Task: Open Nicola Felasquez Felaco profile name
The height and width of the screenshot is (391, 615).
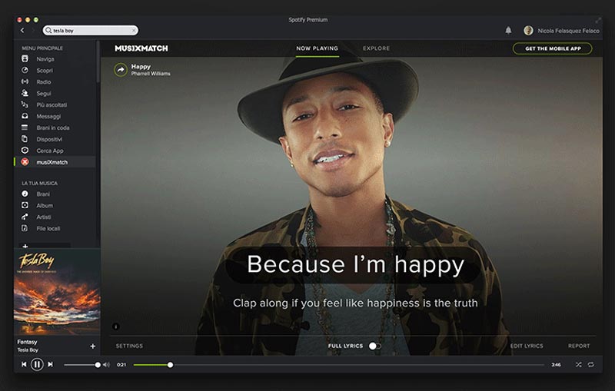Action: point(568,31)
